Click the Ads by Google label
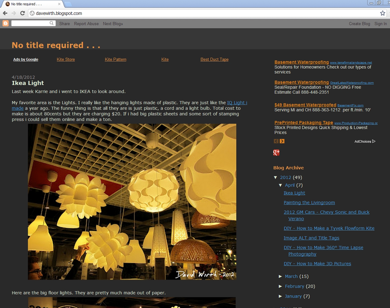The image size is (390, 308). click(x=26, y=59)
